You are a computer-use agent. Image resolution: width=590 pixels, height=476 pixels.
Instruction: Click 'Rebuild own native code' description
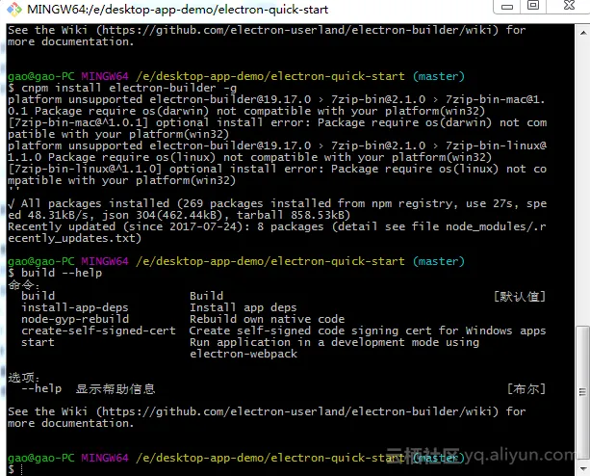267,319
